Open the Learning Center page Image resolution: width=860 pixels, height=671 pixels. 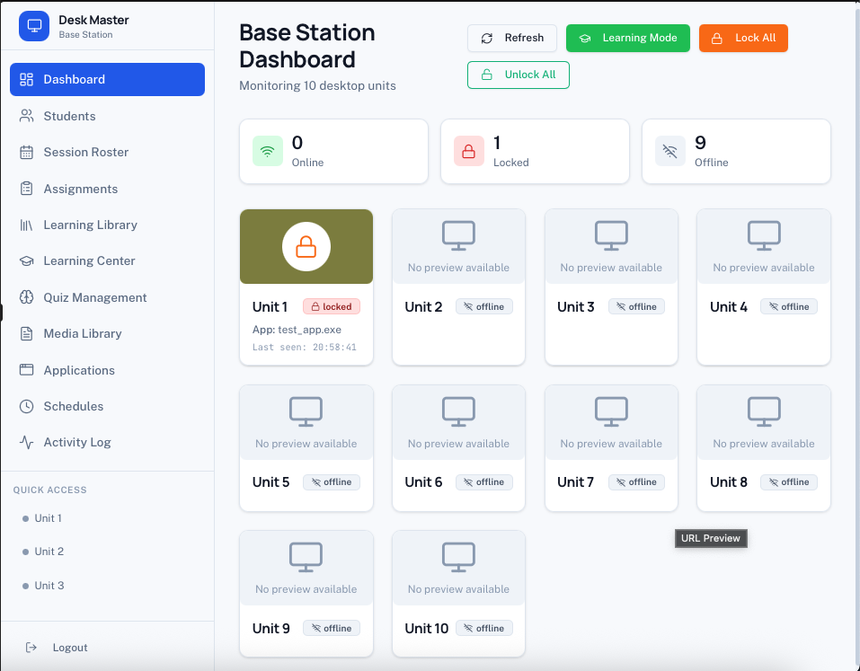[x=108, y=260]
